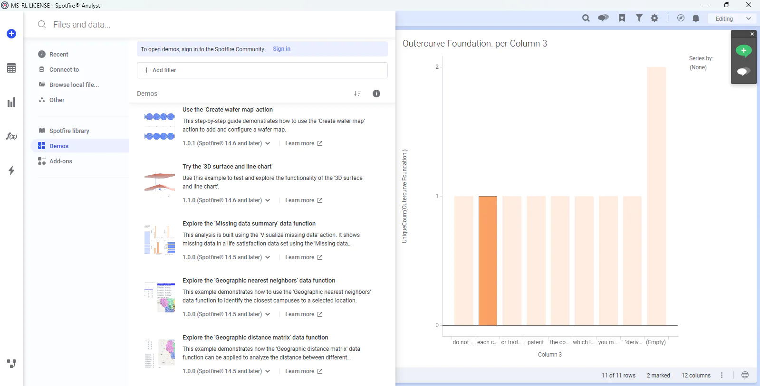Open Learn more for Missing data summary
Screen dimensions: 760x386
[304, 257]
